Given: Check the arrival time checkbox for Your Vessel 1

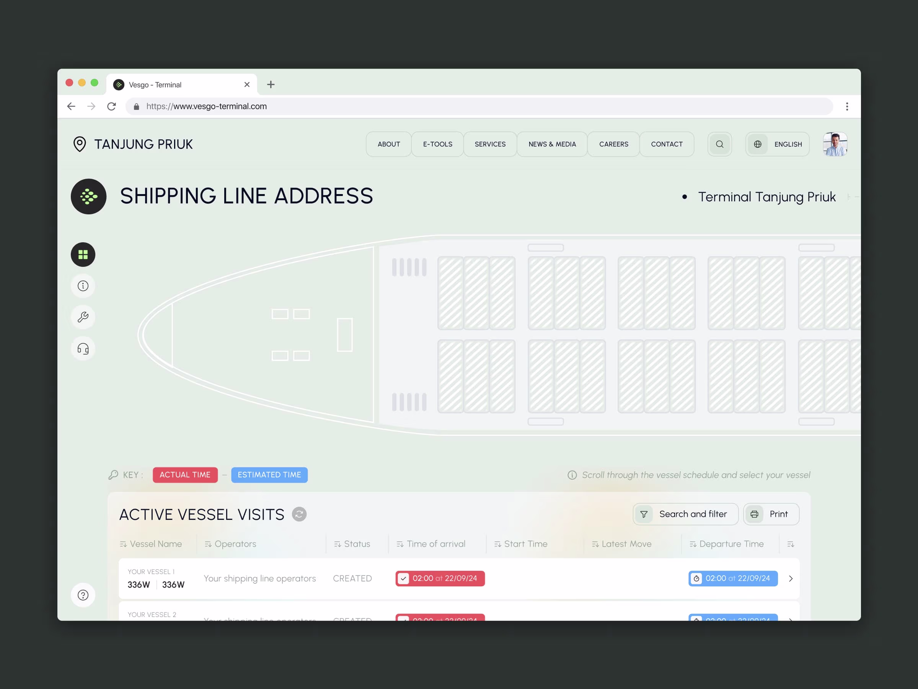Looking at the screenshot, I should tap(404, 578).
